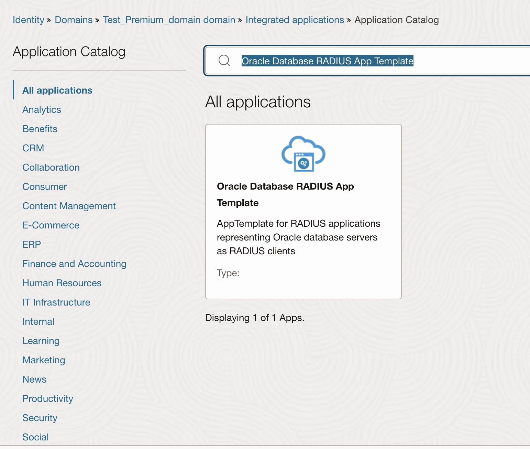The width and height of the screenshot is (530, 449).
Task: Select the Human Resources category
Action: tap(62, 283)
